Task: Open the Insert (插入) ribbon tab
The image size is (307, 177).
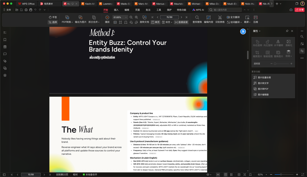Action: click(116, 10)
